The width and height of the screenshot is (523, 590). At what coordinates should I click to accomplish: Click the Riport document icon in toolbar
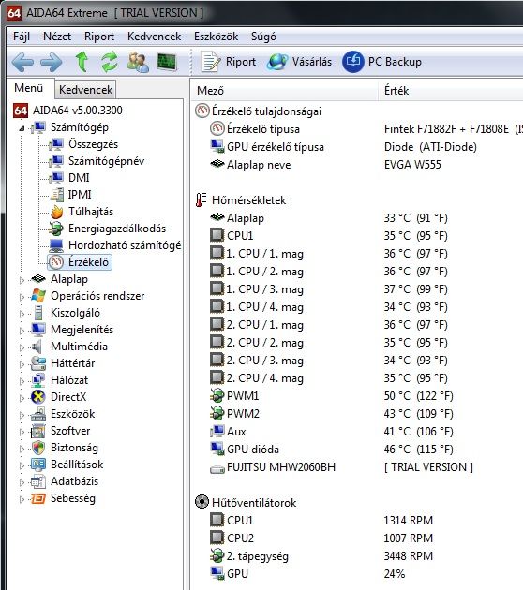pyautogui.click(x=210, y=62)
